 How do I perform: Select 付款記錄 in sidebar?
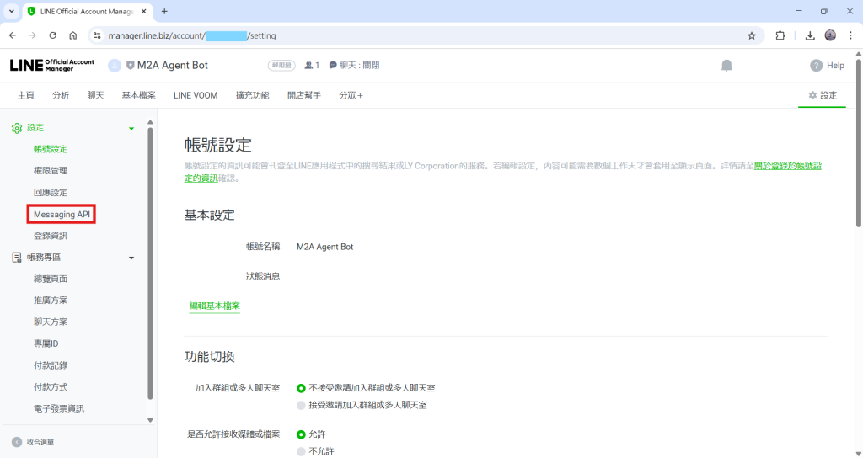coord(51,365)
